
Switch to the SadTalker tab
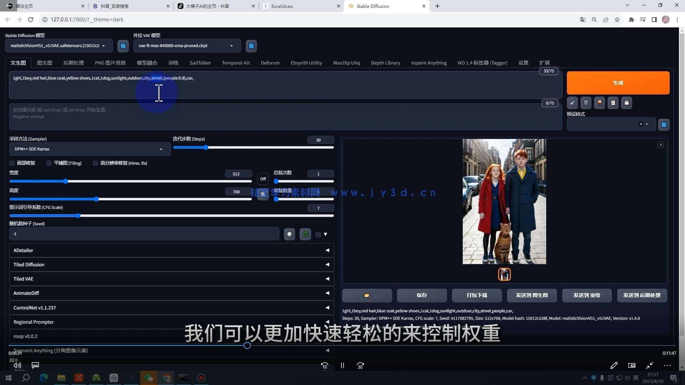[200, 63]
